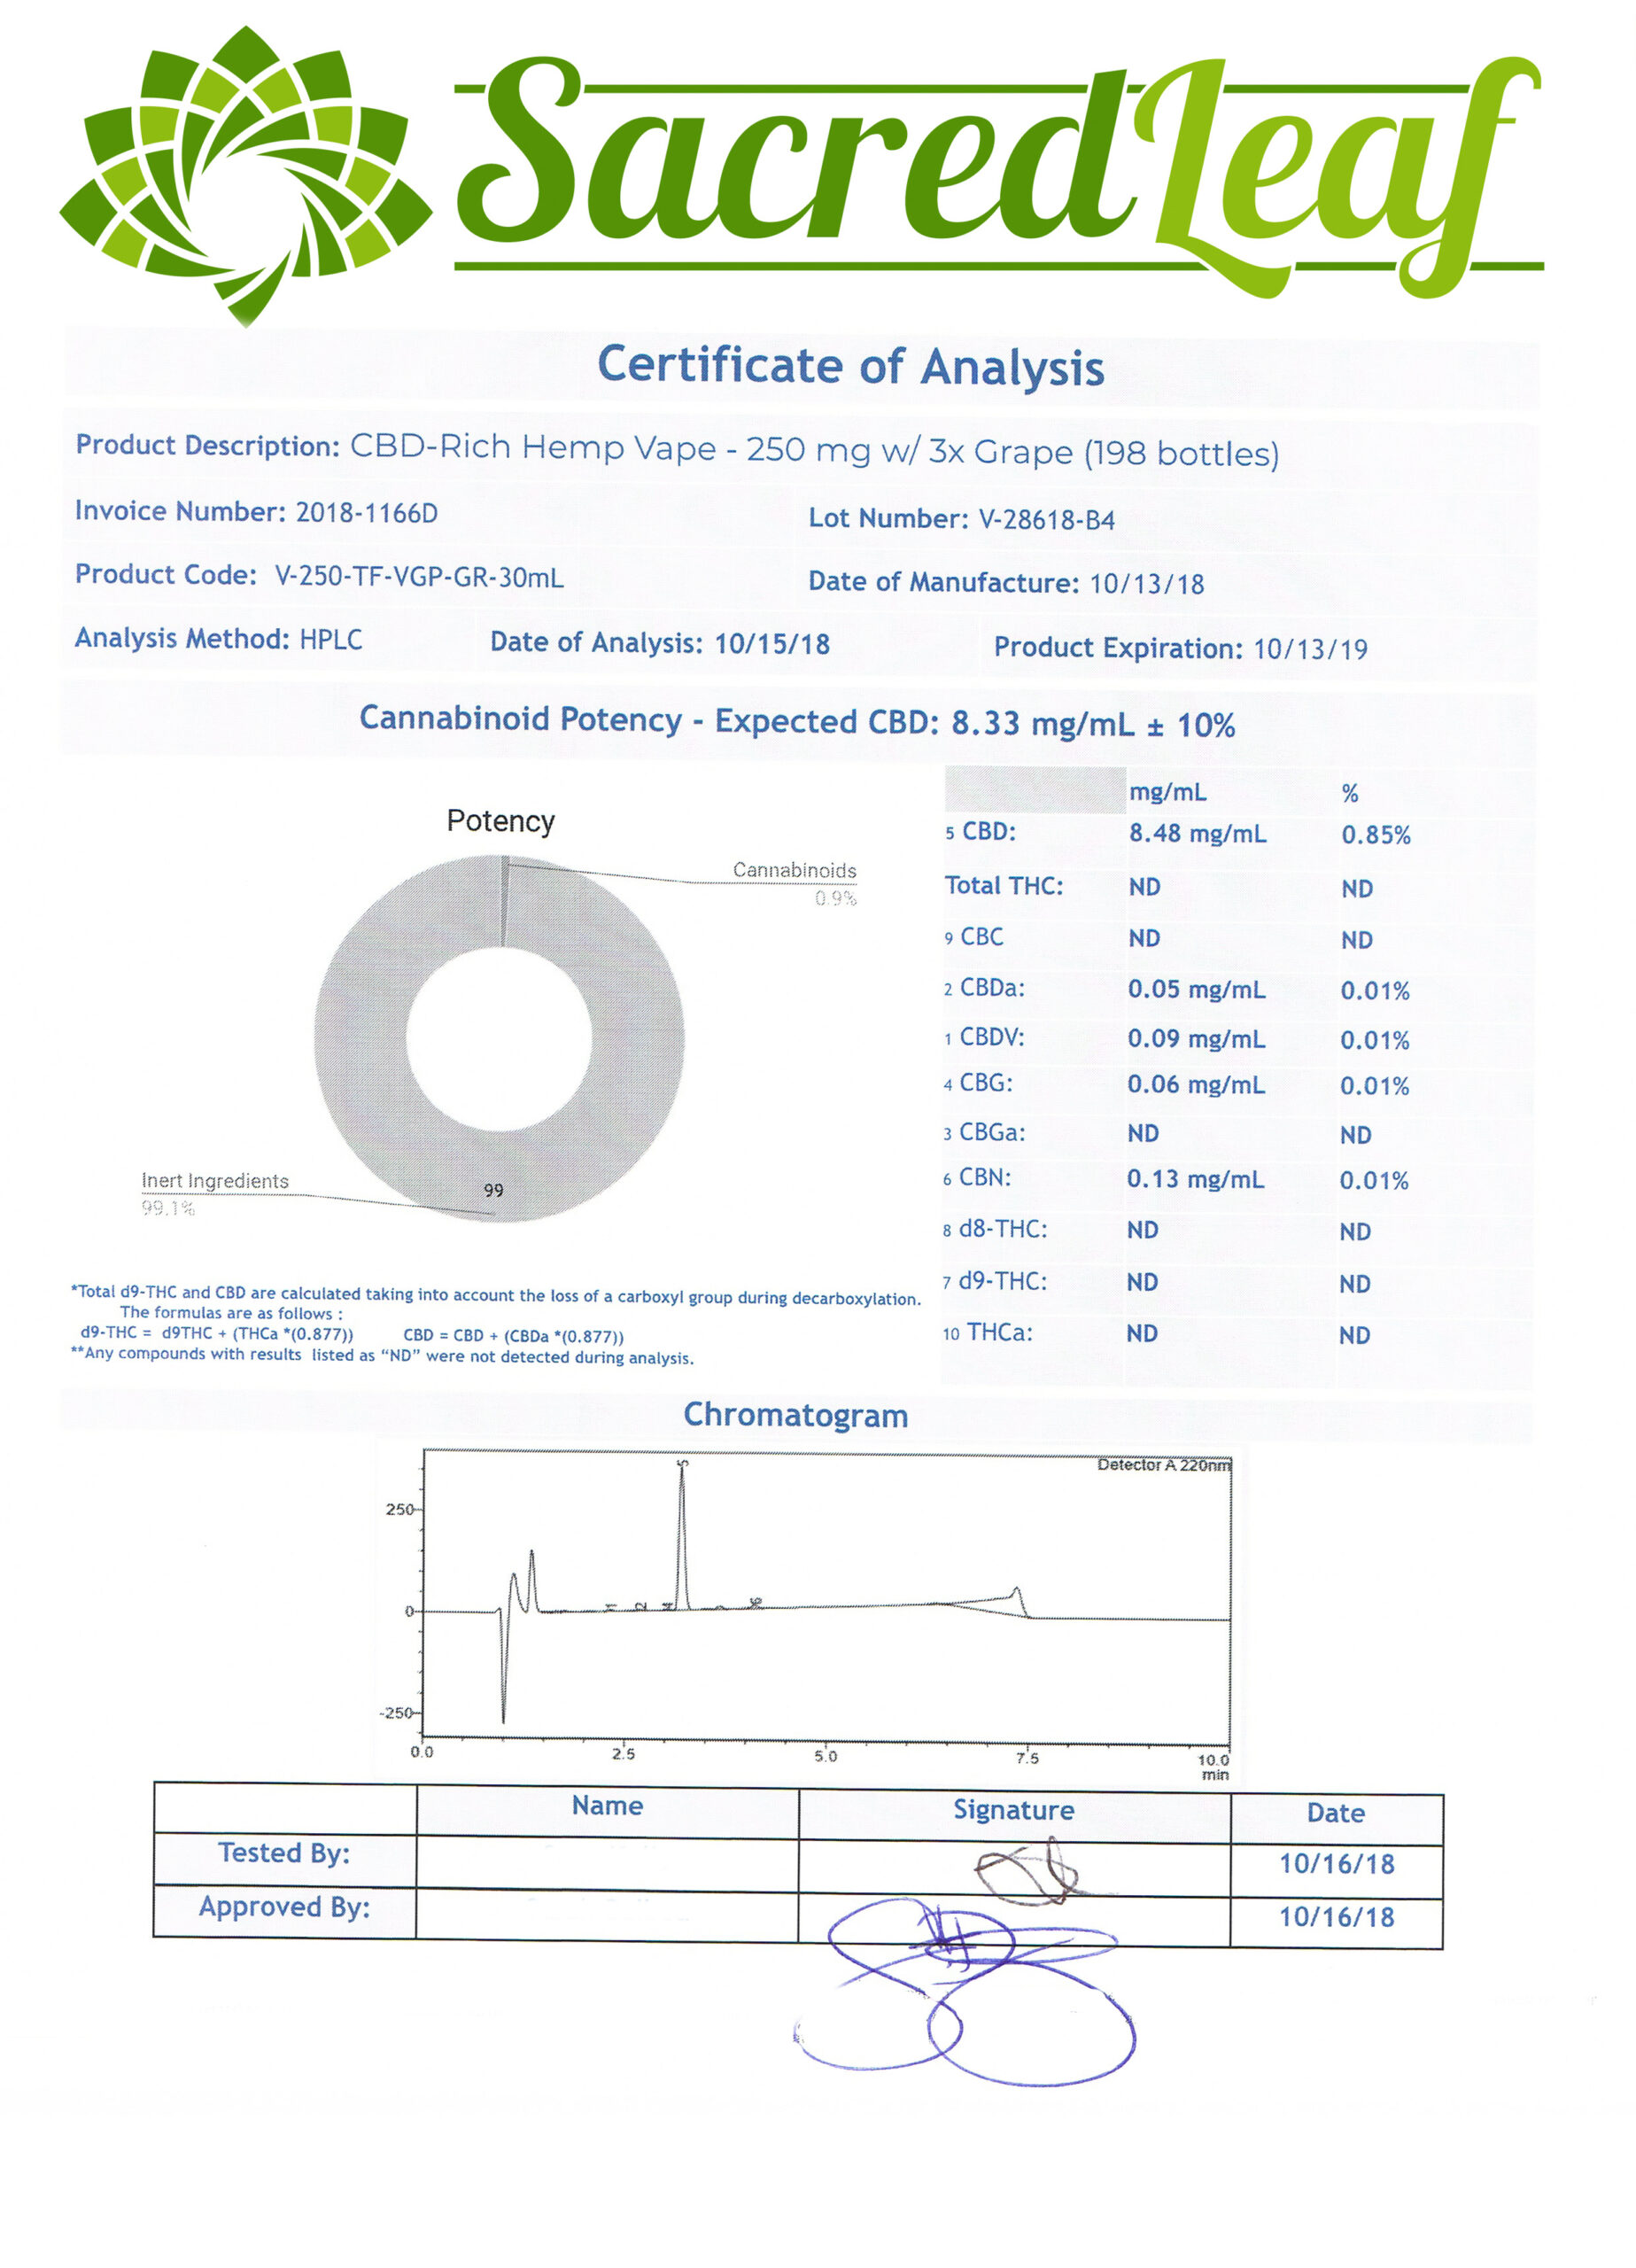The width and height of the screenshot is (1636, 2268).
Task: Click the Certificate of Analysis heading
Action: click(850, 366)
